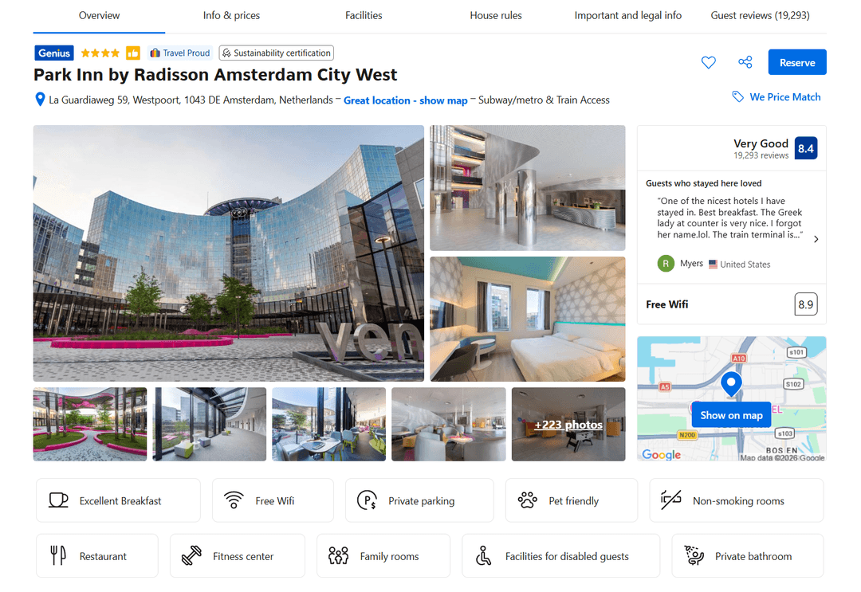Click the Sustainability certification badge
Screen dimensions: 861x592
(x=276, y=53)
